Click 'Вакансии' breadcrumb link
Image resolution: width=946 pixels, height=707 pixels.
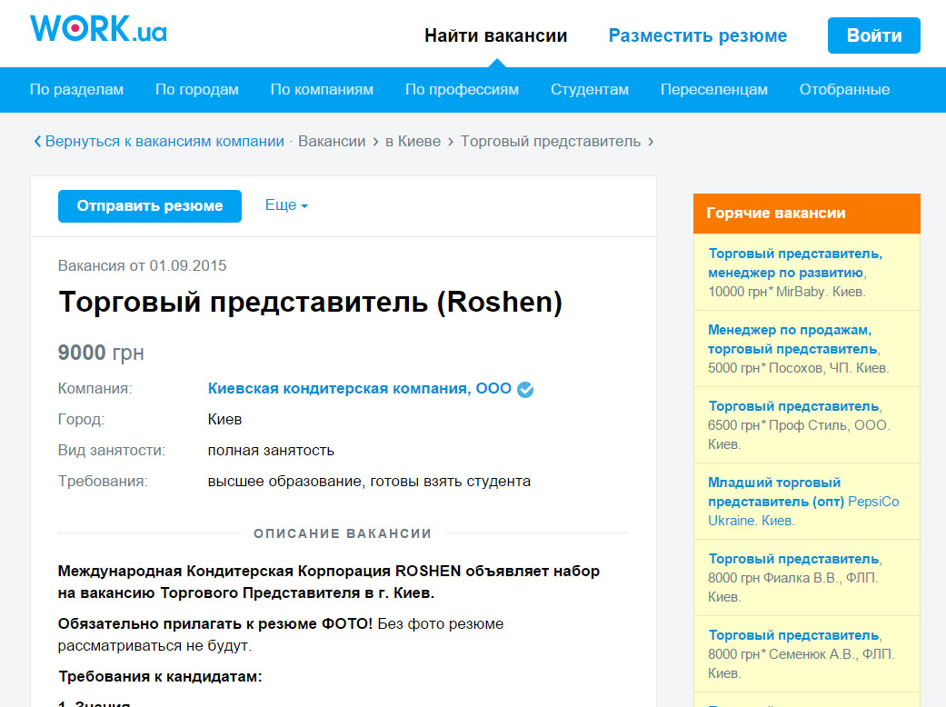[332, 141]
